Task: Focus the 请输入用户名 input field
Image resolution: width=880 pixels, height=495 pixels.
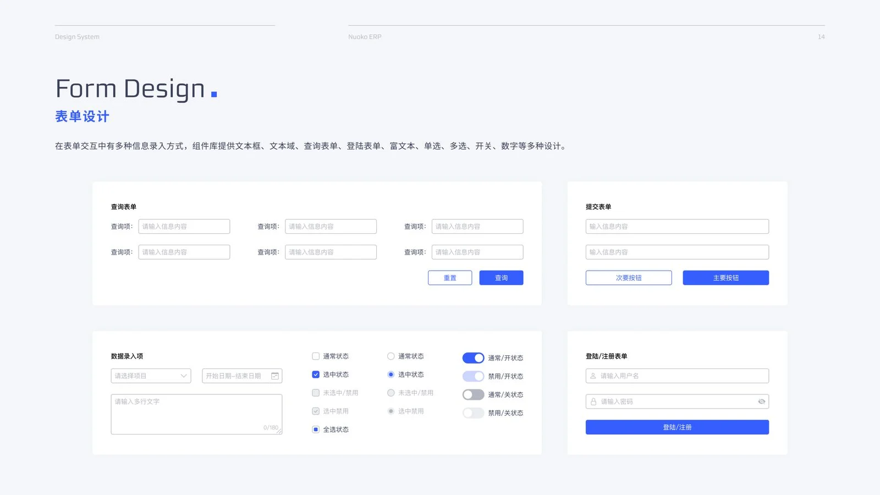Action: click(x=677, y=376)
